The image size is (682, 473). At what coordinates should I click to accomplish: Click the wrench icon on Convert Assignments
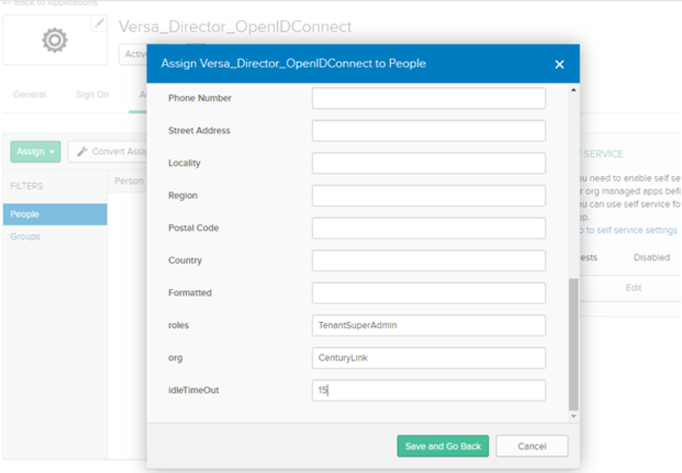coord(82,151)
